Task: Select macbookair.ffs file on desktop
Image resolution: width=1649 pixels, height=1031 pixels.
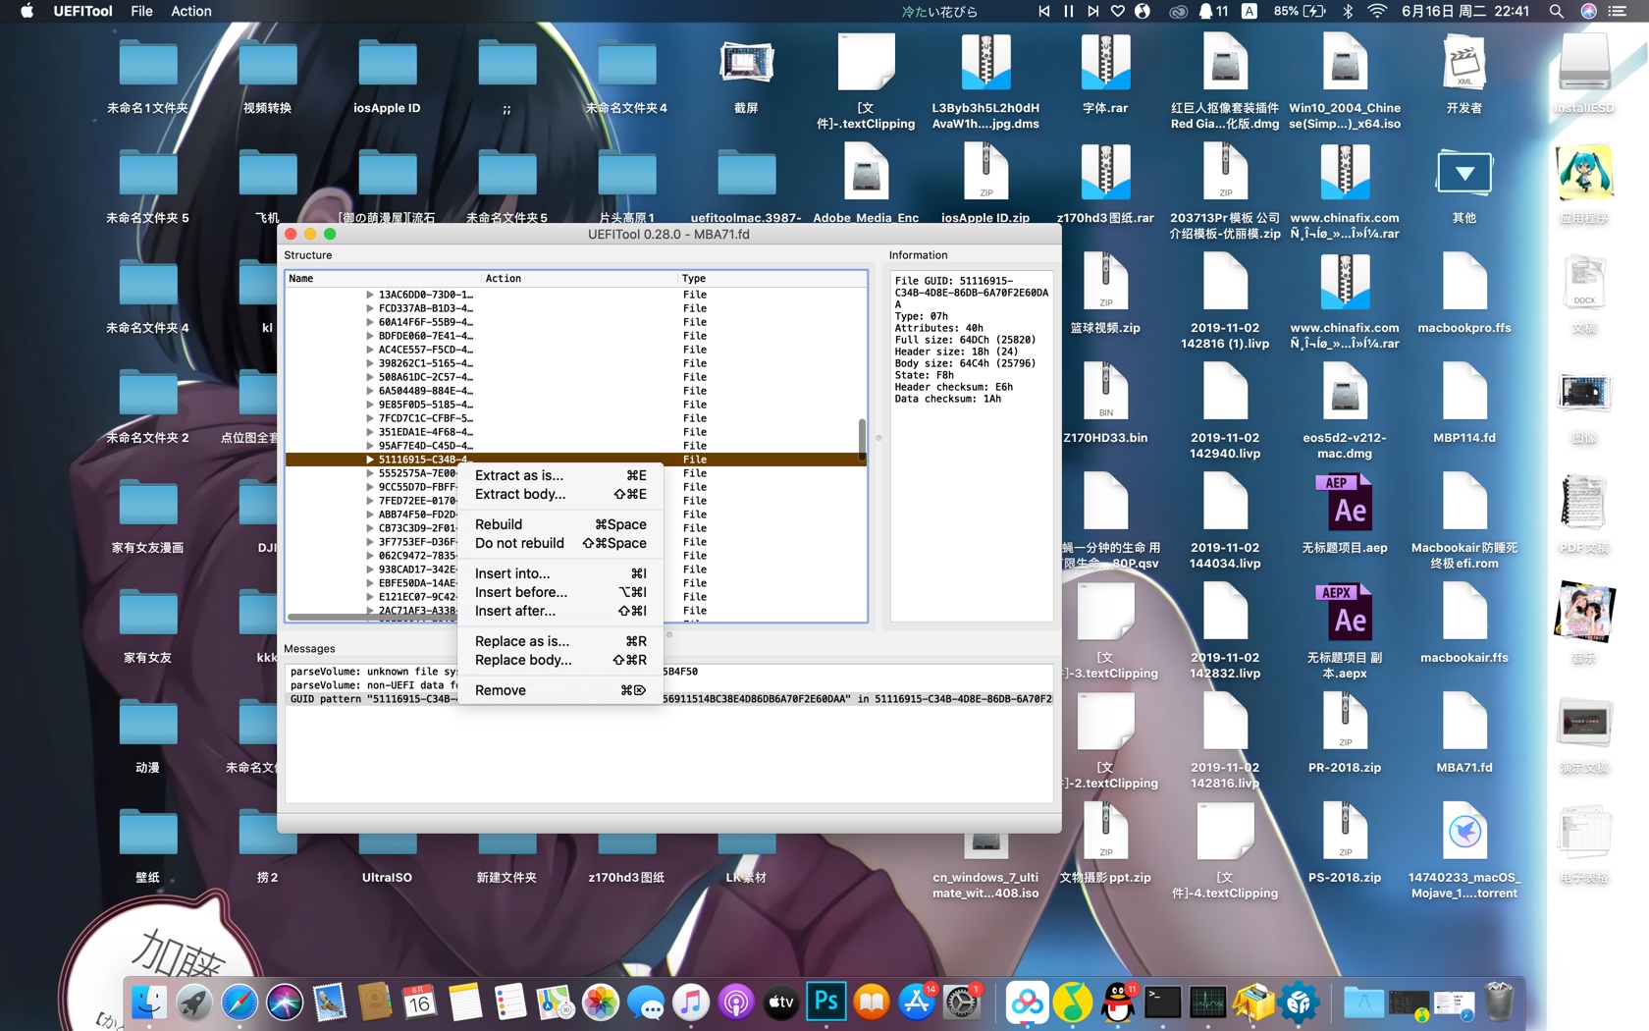Action: click(x=1464, y=623)
